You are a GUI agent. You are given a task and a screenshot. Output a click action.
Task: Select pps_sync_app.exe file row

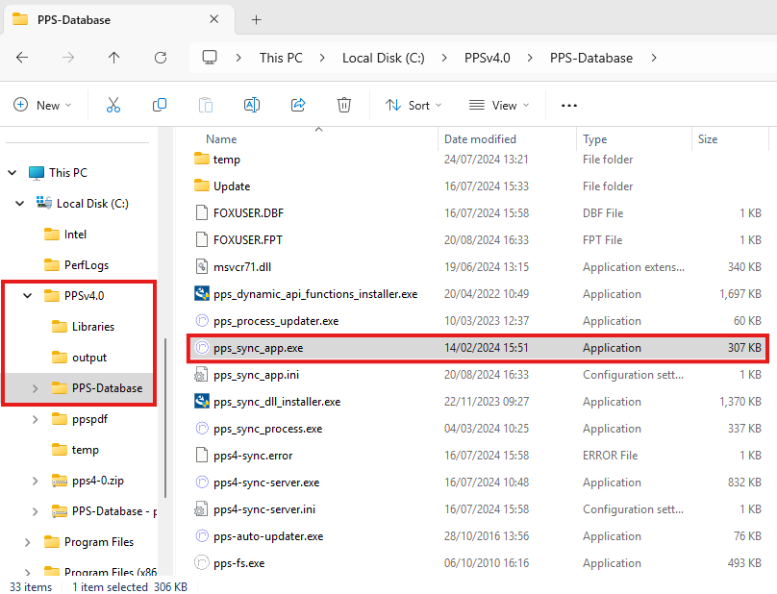point(477,348)
